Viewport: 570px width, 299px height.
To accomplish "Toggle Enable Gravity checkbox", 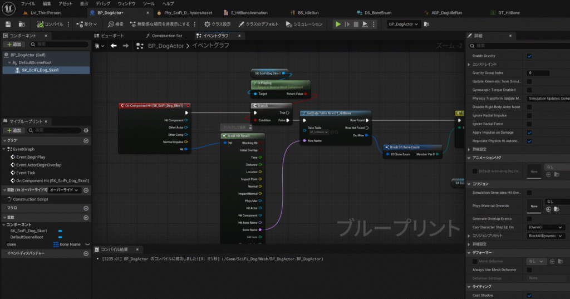I will [529, 56].
